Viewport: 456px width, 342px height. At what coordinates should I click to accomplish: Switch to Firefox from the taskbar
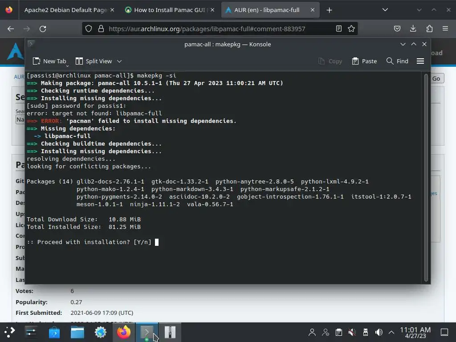pyautogui.click(x=124, y=332)
